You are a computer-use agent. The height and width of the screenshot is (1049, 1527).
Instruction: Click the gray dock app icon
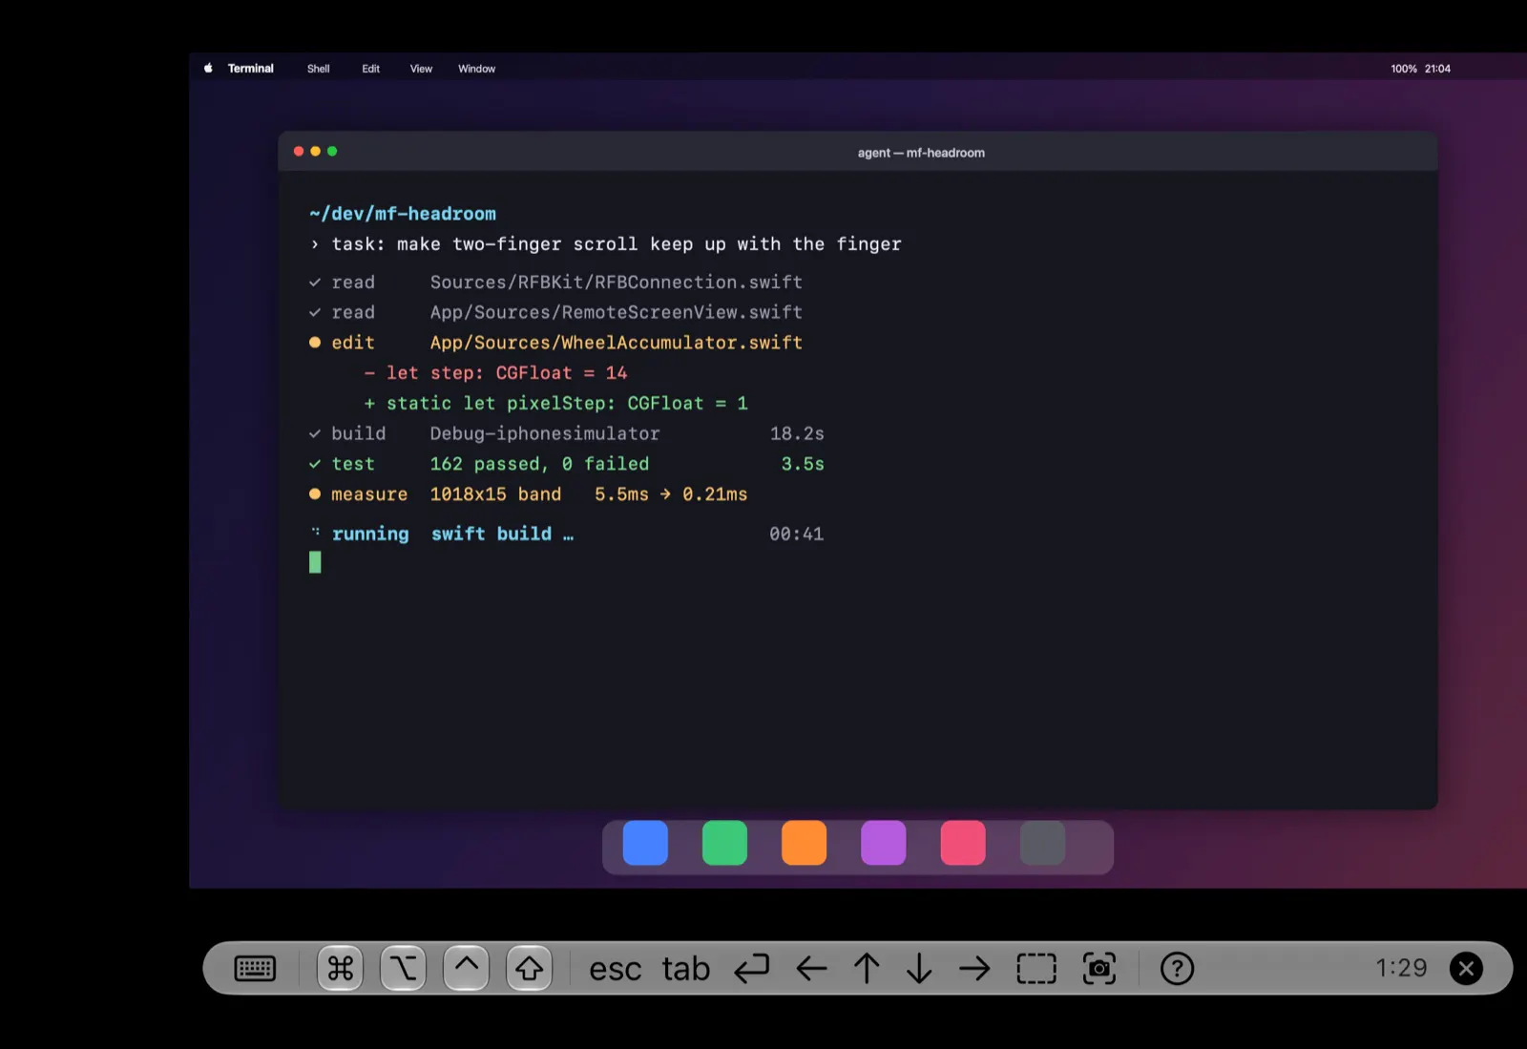point(1042,843)
